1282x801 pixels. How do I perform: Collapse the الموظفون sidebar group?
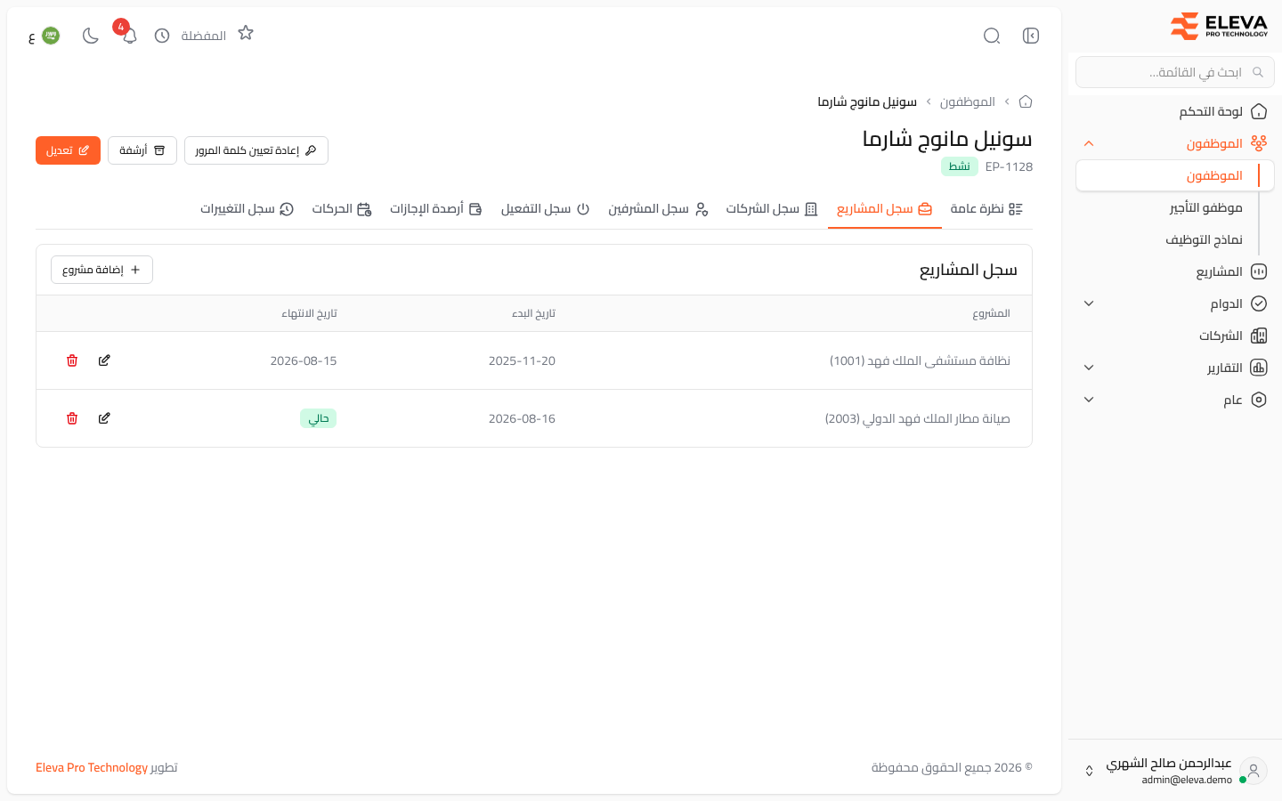coord(1088,143)
